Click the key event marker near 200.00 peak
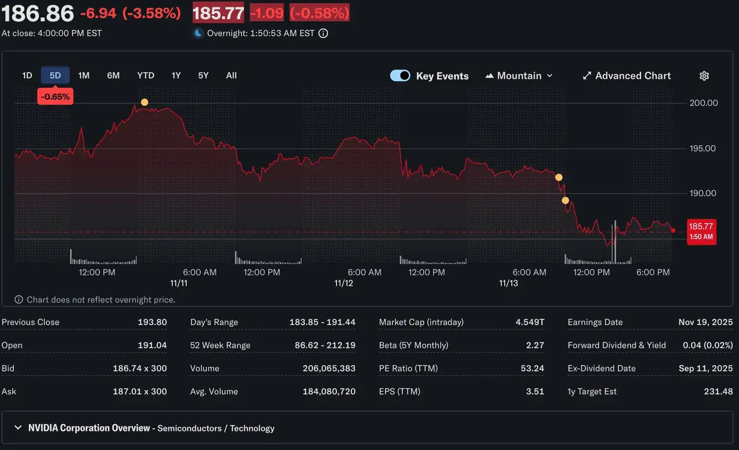Image resolution: width=739 pixels, height=450 pixels. (144, 102)
